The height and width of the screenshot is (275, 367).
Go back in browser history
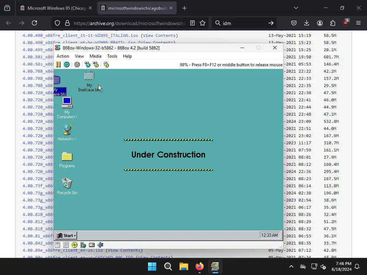coord(9,23)
